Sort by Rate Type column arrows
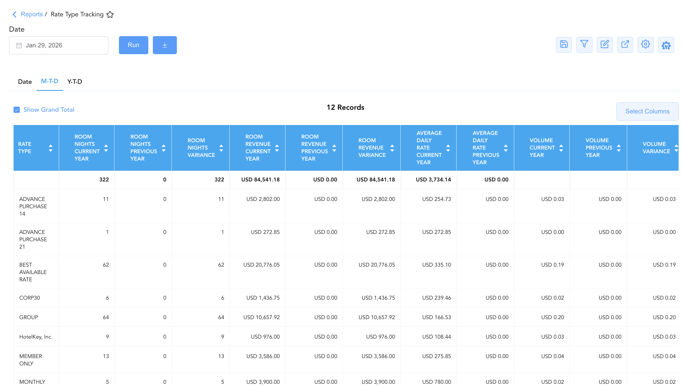Image resolution: width=682 pixels, height=386 pixels. click(x=51, y=148)
